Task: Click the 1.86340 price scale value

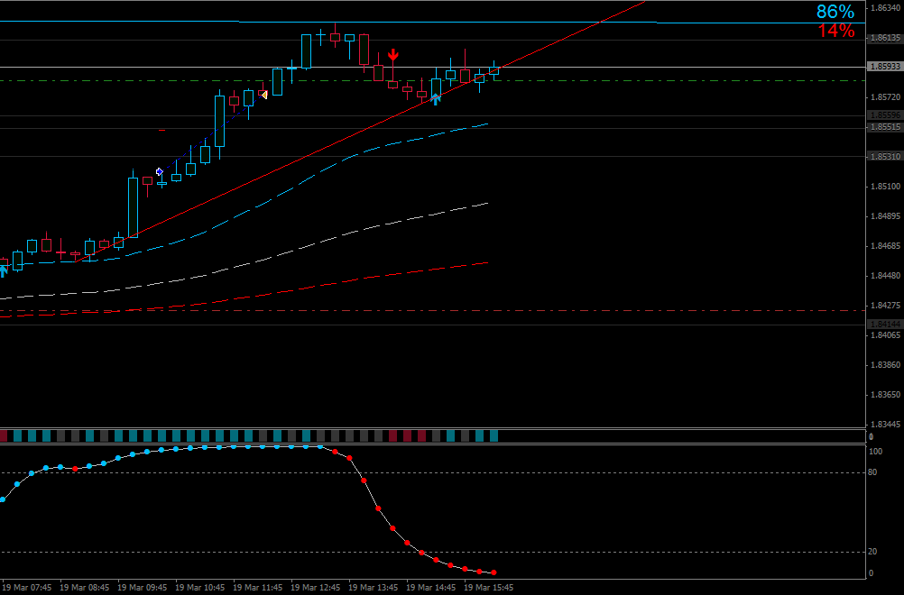Action: [886, 8]
